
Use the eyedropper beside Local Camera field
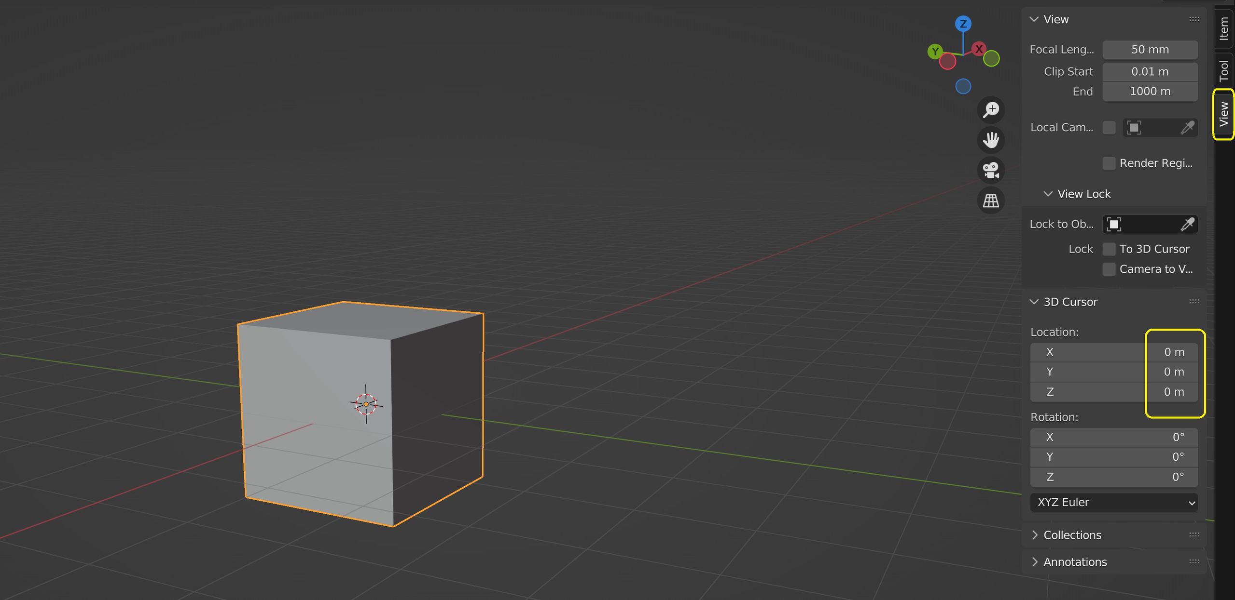[x=1187, y=127]
